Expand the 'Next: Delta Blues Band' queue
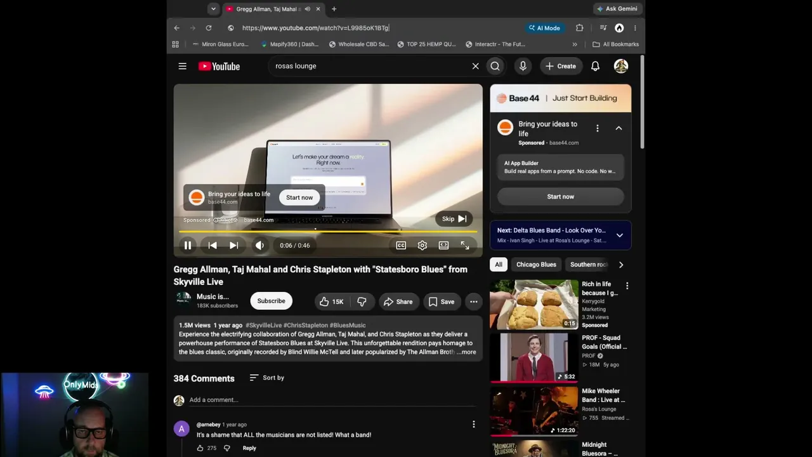The image size is (812, 457). (x=620, y=235)
